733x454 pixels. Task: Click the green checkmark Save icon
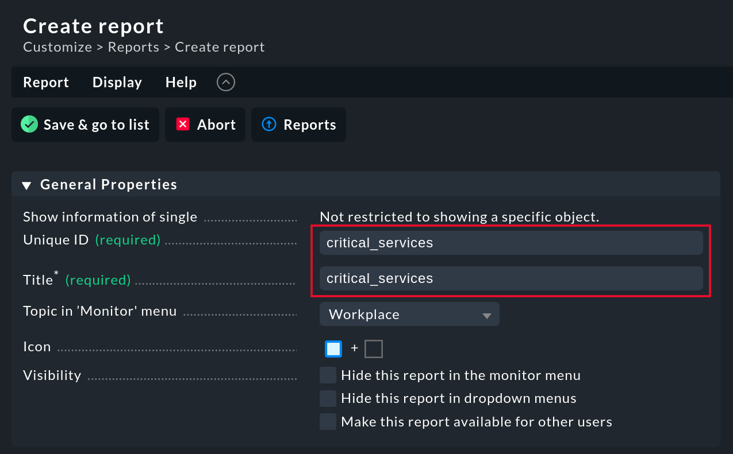pyautogui.click(x=29, y=125)
